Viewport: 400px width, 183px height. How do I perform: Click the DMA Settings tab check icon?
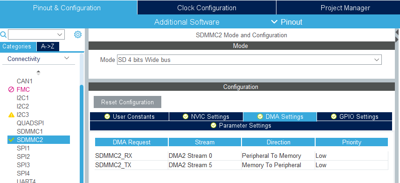coord(260,116)
